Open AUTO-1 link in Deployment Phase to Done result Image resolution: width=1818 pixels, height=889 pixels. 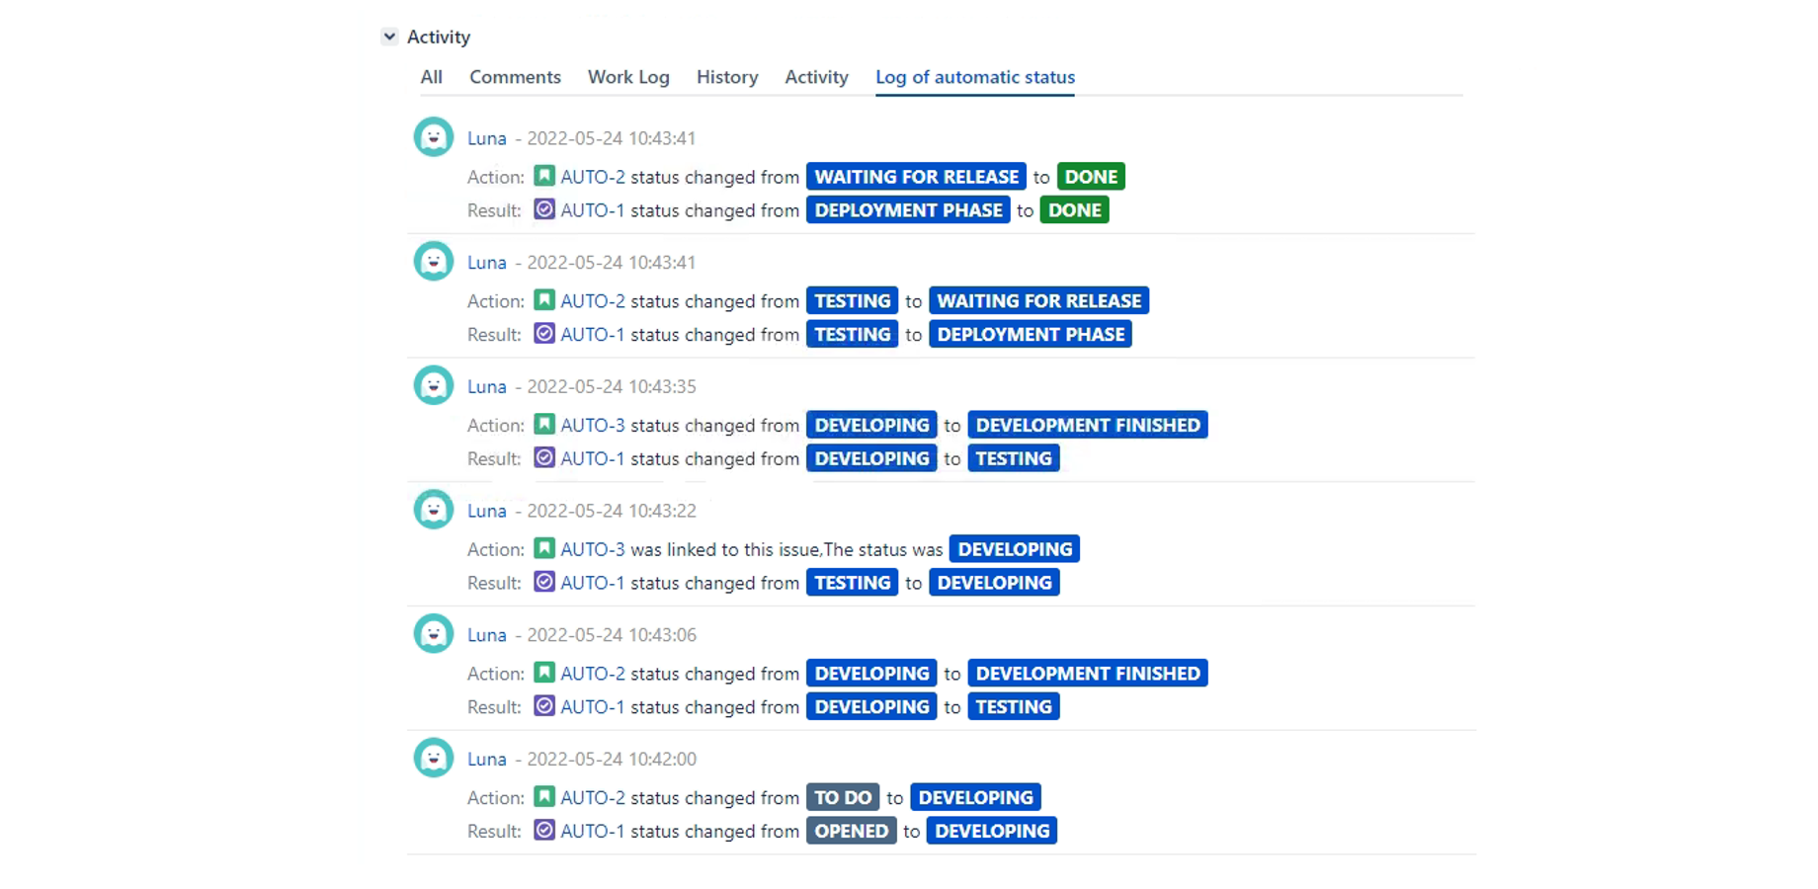tap(593, 210)
